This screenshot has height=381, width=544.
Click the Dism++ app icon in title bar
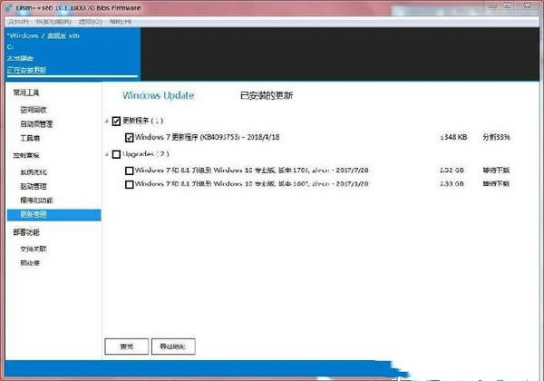pyautogui.click(x=10, y=8)
